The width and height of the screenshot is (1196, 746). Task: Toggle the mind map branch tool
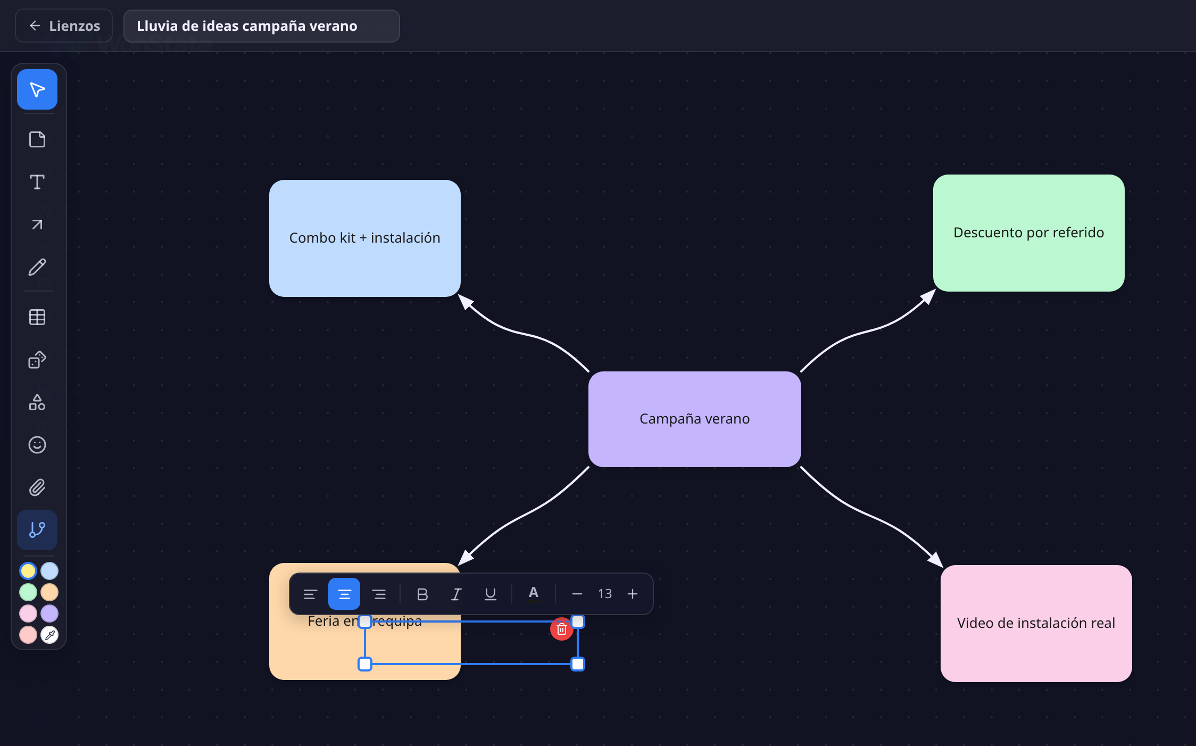click(37, 530)
